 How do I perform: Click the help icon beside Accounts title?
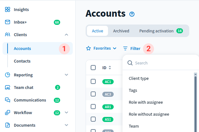click(x=132, y=14)
